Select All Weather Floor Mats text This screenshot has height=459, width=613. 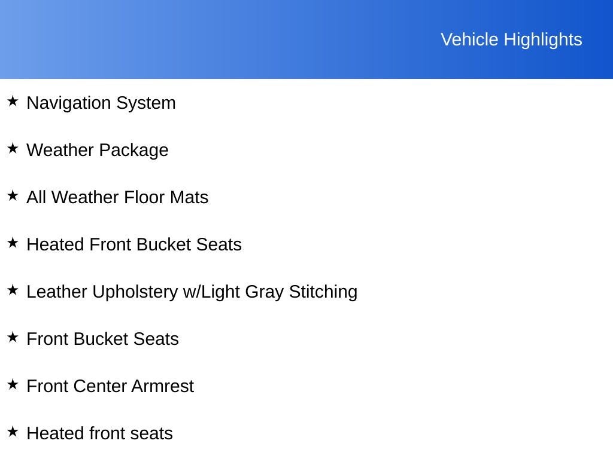(x=117, y=197)
